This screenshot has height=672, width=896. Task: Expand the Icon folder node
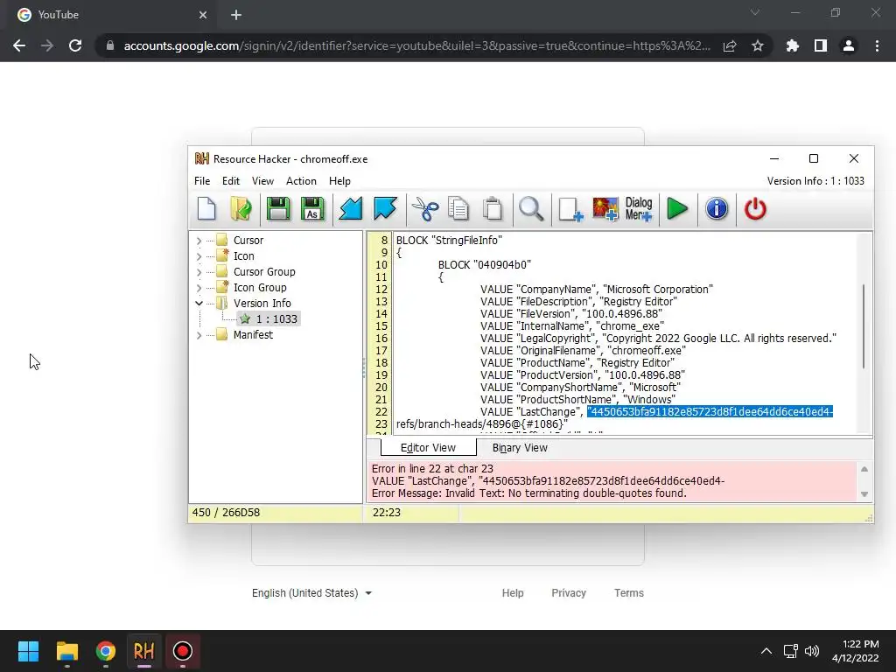pyautogui.click(x=199, y=256)
